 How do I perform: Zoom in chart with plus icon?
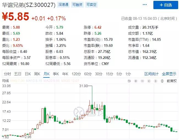tap(136, 81)
